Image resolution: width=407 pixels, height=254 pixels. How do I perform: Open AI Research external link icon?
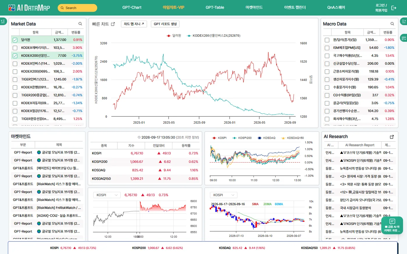pos(392,137)
